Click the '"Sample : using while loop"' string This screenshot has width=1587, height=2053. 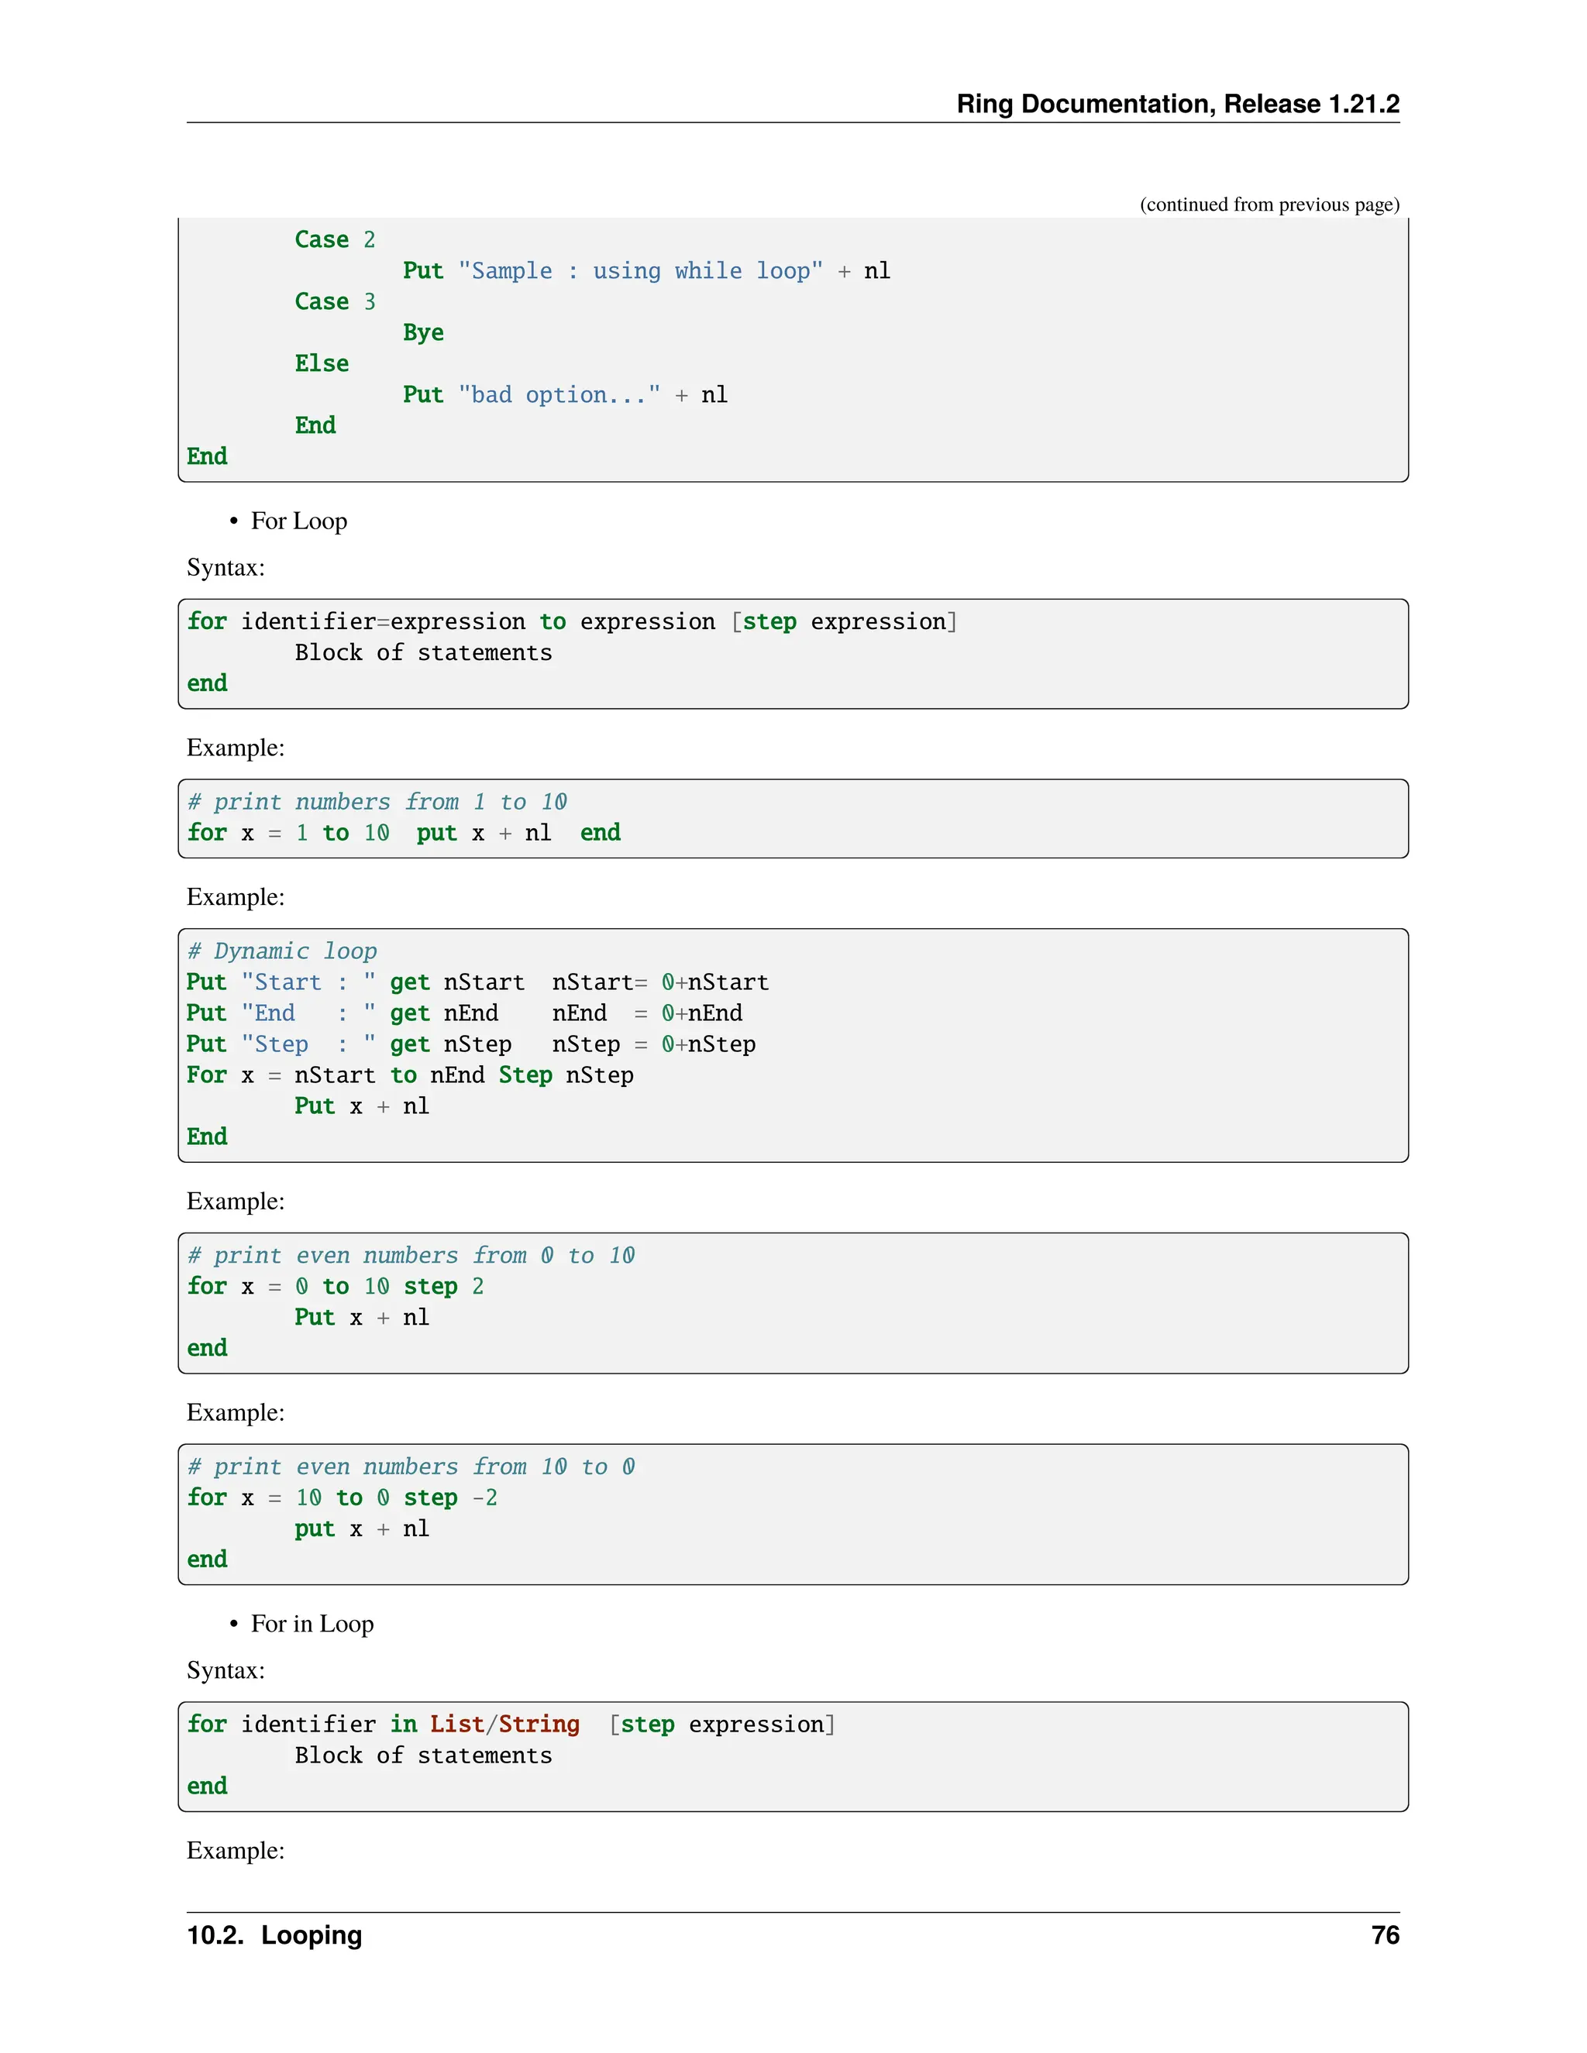pyautogui.click(x=640, y=270)
